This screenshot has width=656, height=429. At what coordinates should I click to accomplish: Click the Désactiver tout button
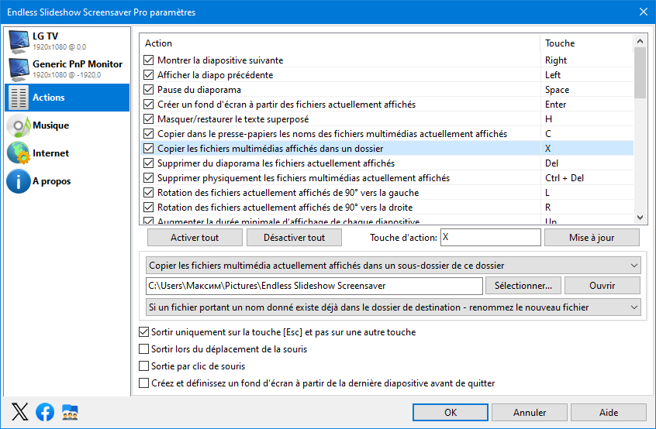(x=294, y=238)
